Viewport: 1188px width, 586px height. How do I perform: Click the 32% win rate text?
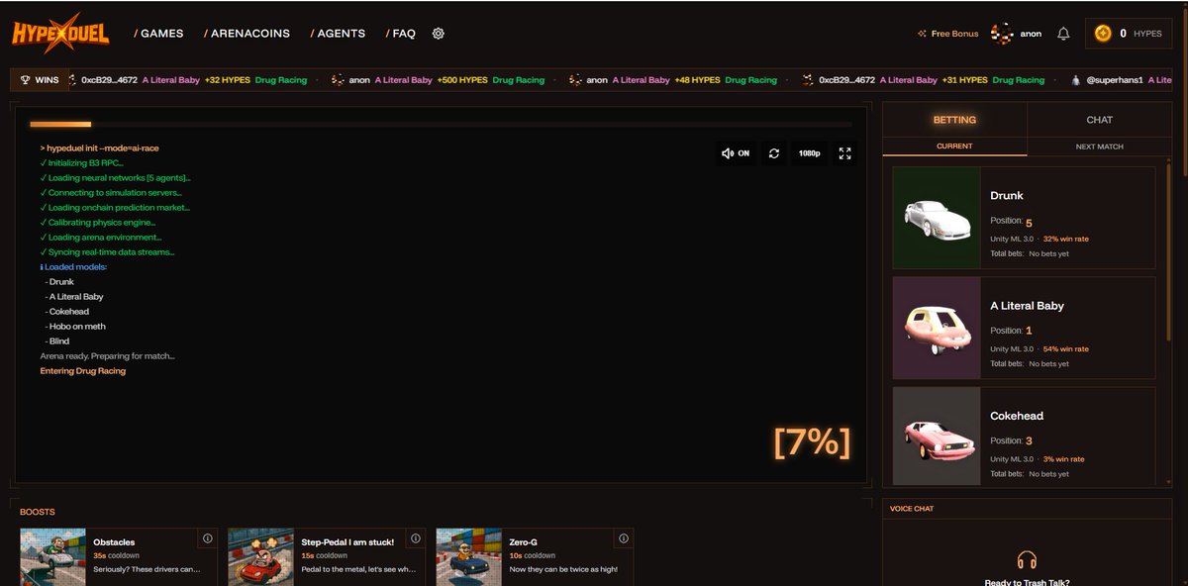pyautogui.click(x=1066, y=240)
